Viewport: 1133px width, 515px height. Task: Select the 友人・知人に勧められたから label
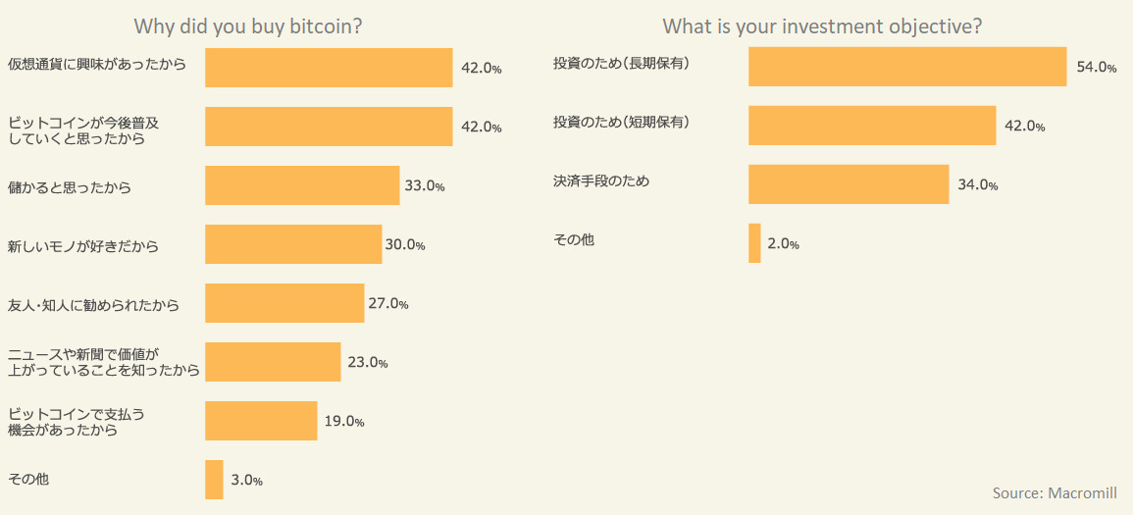93,305
